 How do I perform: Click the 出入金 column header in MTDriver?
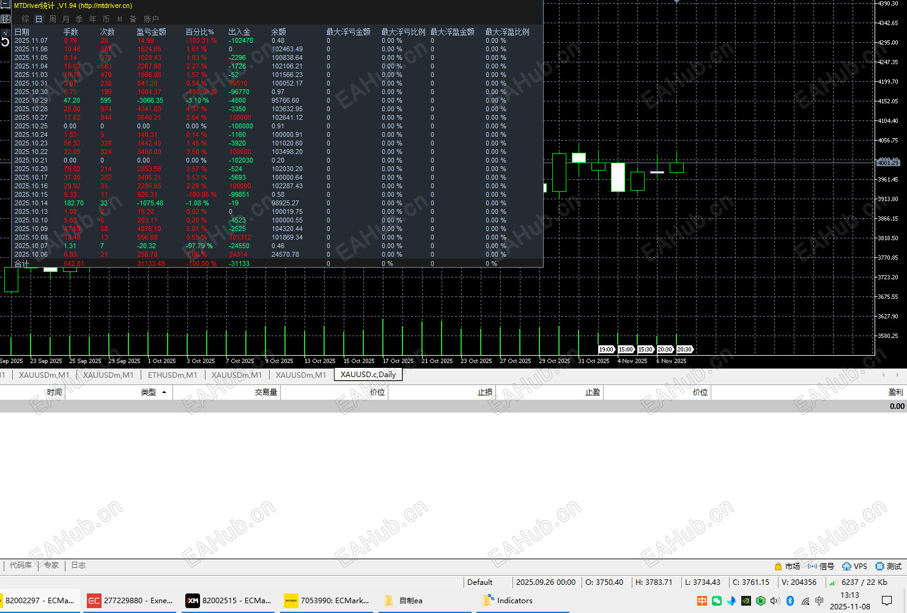[x=239, y=32]
